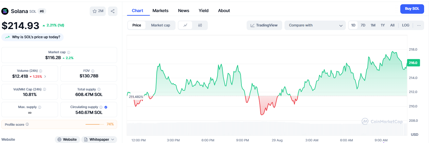Switch to line chart icon
The width and height of the screenshot is (429, 143).
coord(185,25)
